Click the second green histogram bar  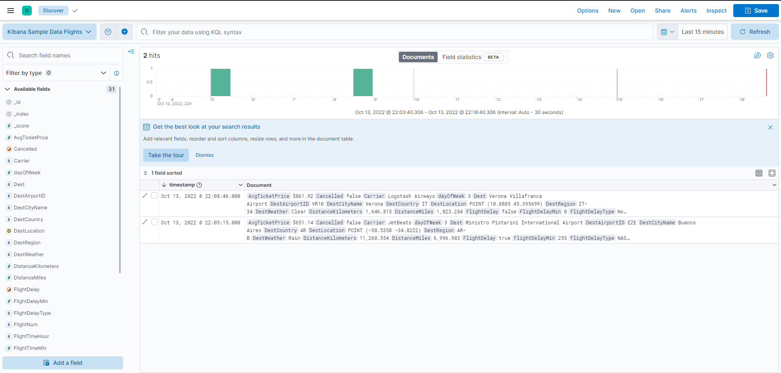pyautogui.click(x=363, y=83)
